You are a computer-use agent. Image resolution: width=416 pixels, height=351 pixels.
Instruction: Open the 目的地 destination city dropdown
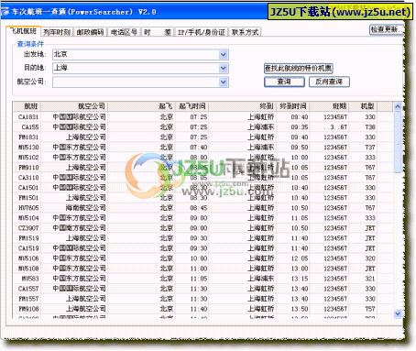pyautogui.click(x=224, y=68)
